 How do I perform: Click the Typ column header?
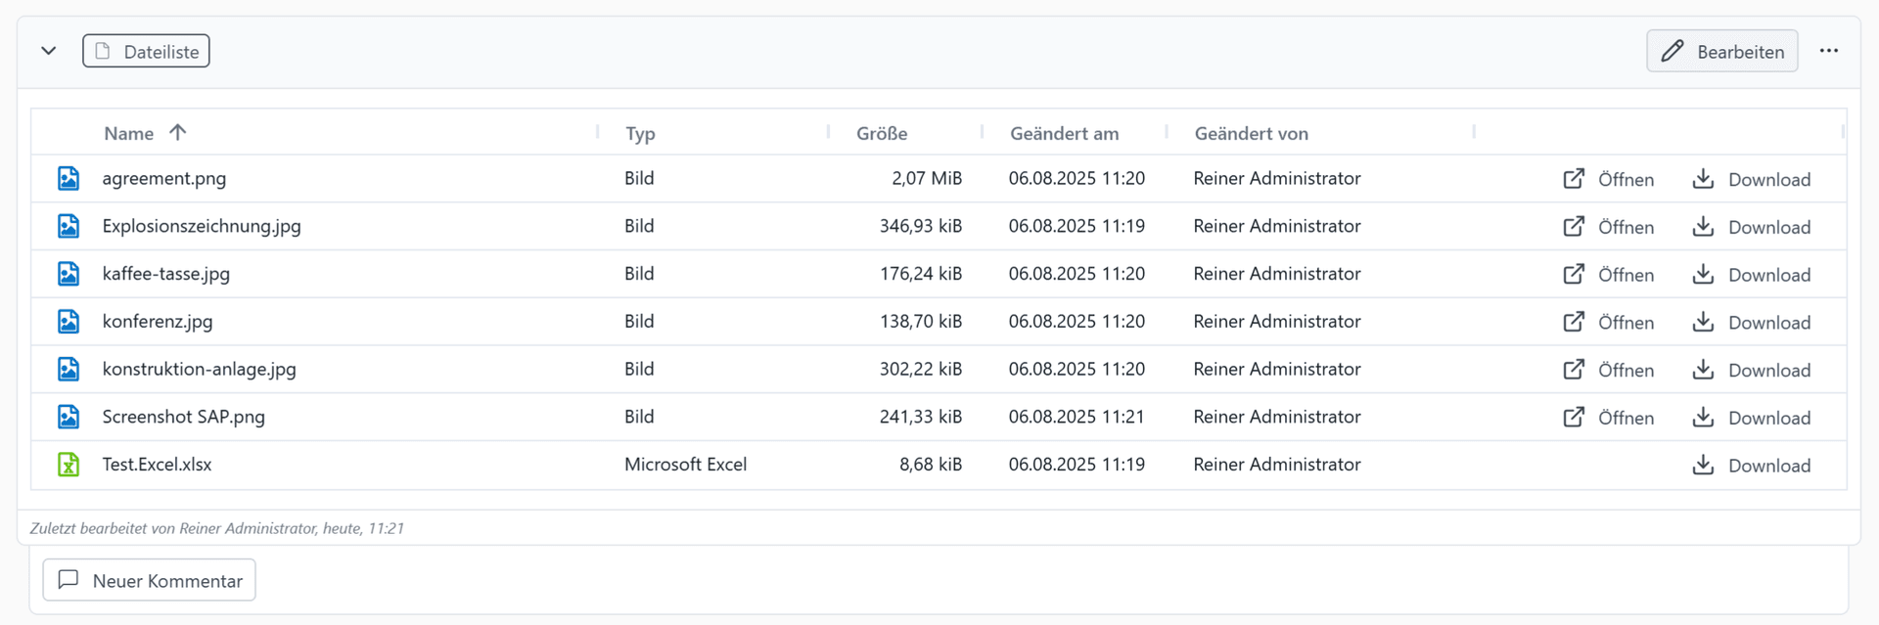pos(640,133)
